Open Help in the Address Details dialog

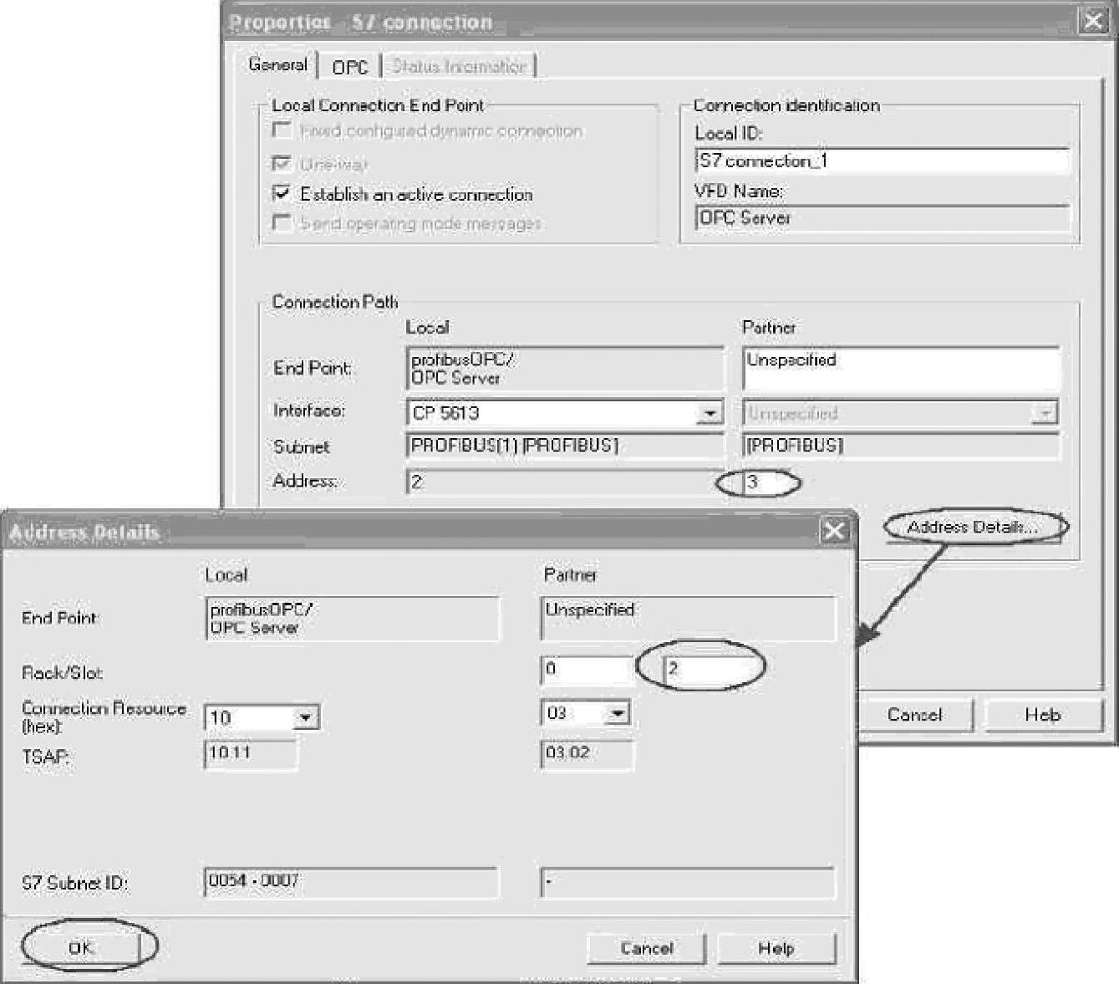pos(776,949)
